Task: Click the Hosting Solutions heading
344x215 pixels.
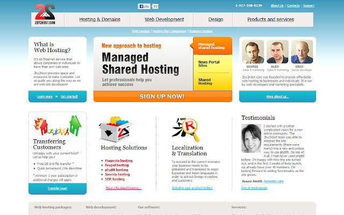Action: pos(124,148)
